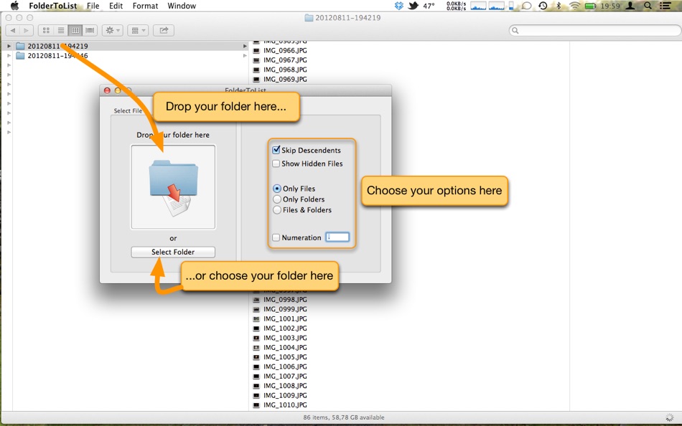Click the Finder share button
Image resolution: width=682 pixels, height=426 pixels.
tap(164, 30)
